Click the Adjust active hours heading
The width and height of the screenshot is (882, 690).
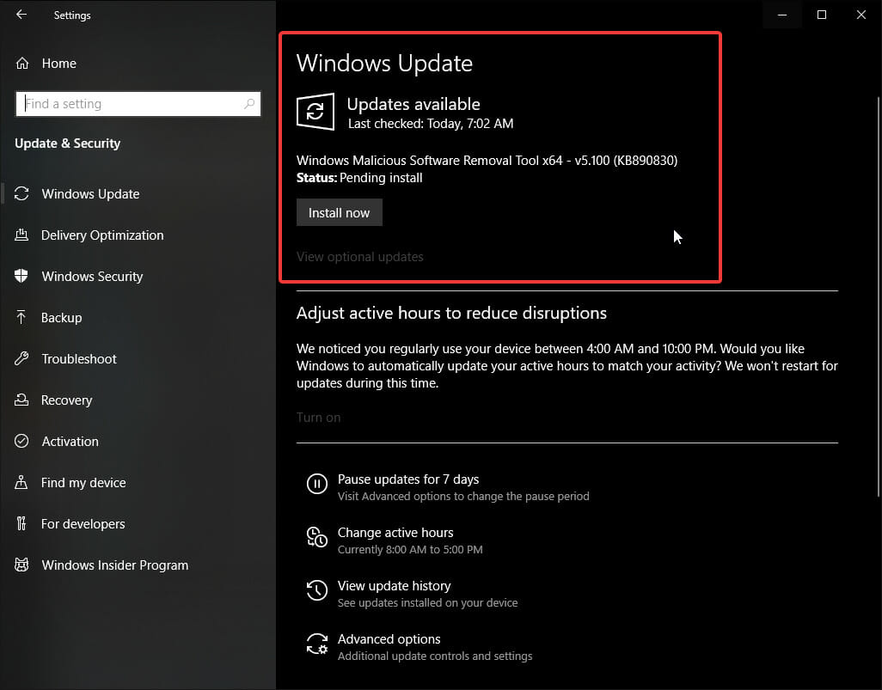click(x=451, y=313)
